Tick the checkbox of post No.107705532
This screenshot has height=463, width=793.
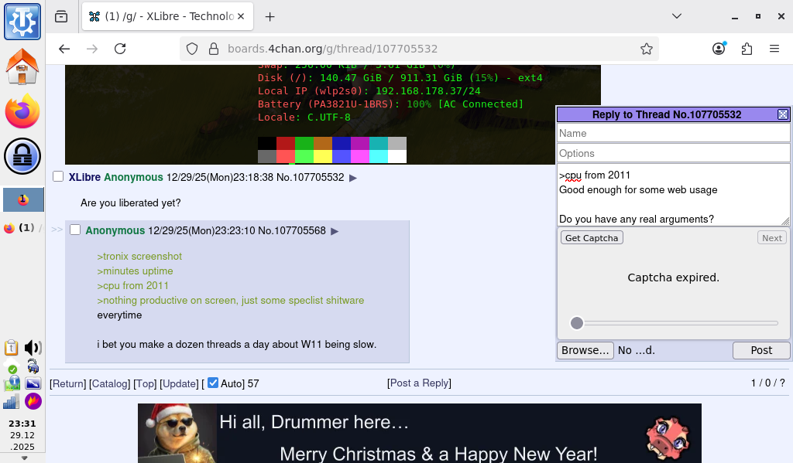tap(58, 176)
